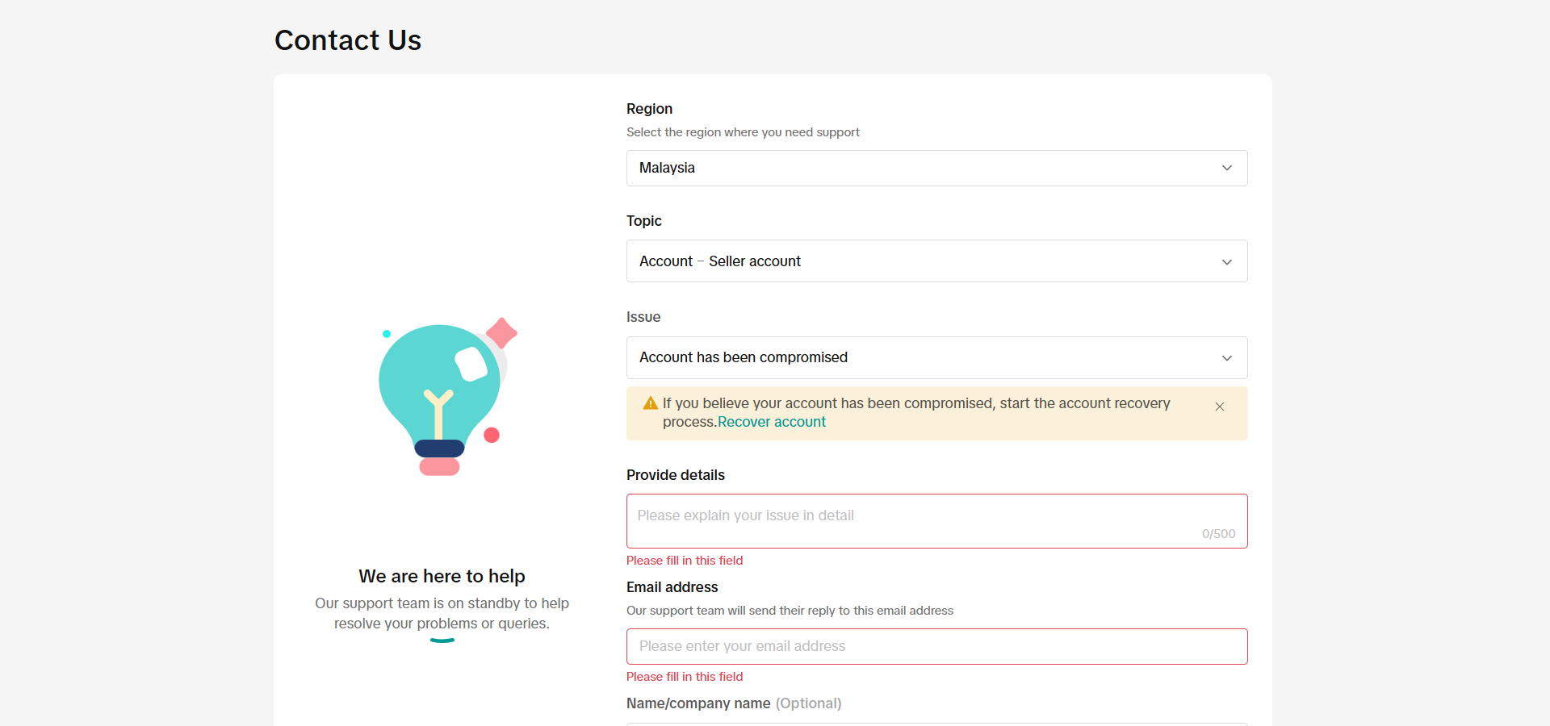The width and height of the screenshot is (1550, 726).
Task: Click the Recover account link
Action: [771, 421]
